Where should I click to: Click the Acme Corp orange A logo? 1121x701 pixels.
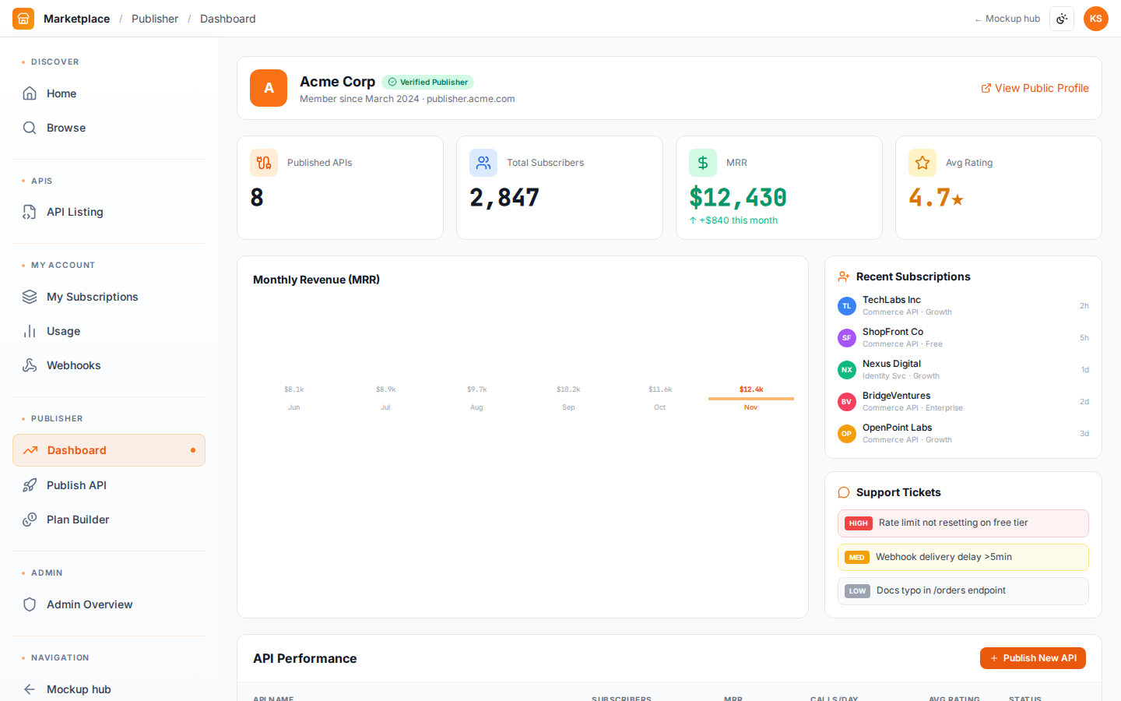269,88
